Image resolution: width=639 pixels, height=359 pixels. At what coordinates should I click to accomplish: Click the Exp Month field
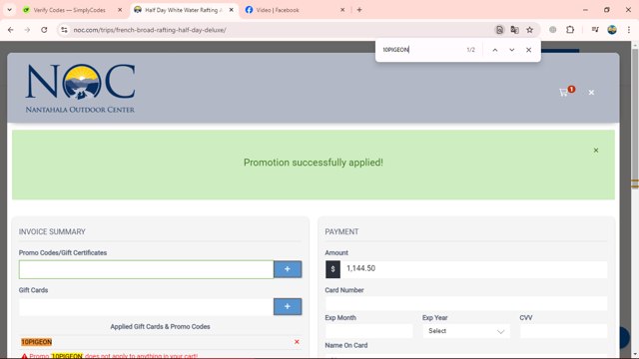368,331
